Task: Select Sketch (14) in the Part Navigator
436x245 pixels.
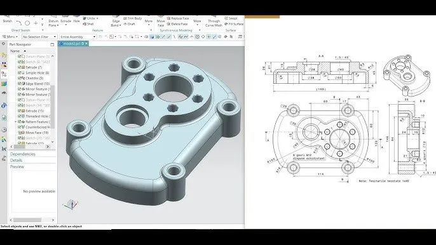Action: (x=37, y=105)
